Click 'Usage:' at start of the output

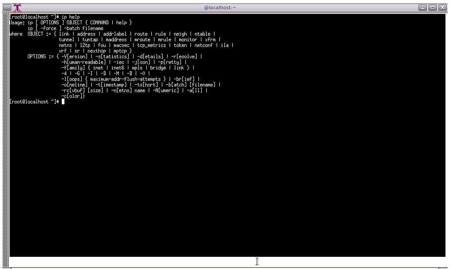pos(17,23)
